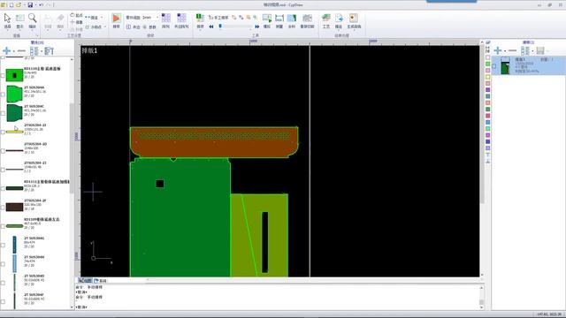Click the Start Point tool
Screen dimensions: 566x318
pyautogui.click(x=76, y=15)
